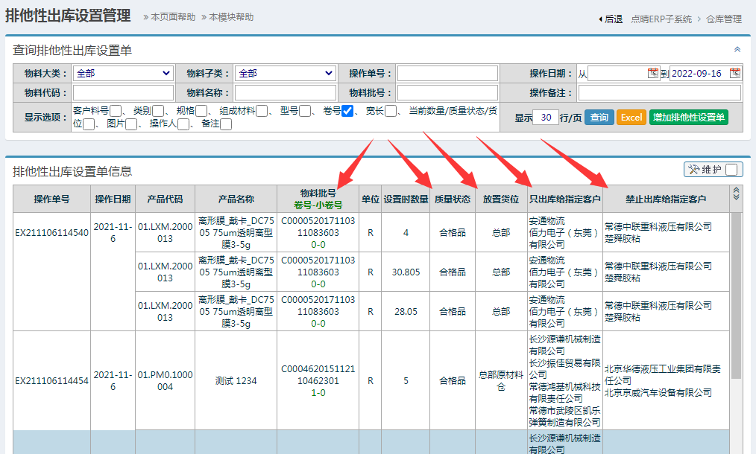Tick the 操作人 display option checkbox
756x454 pixels.
[x=183, y=124]
